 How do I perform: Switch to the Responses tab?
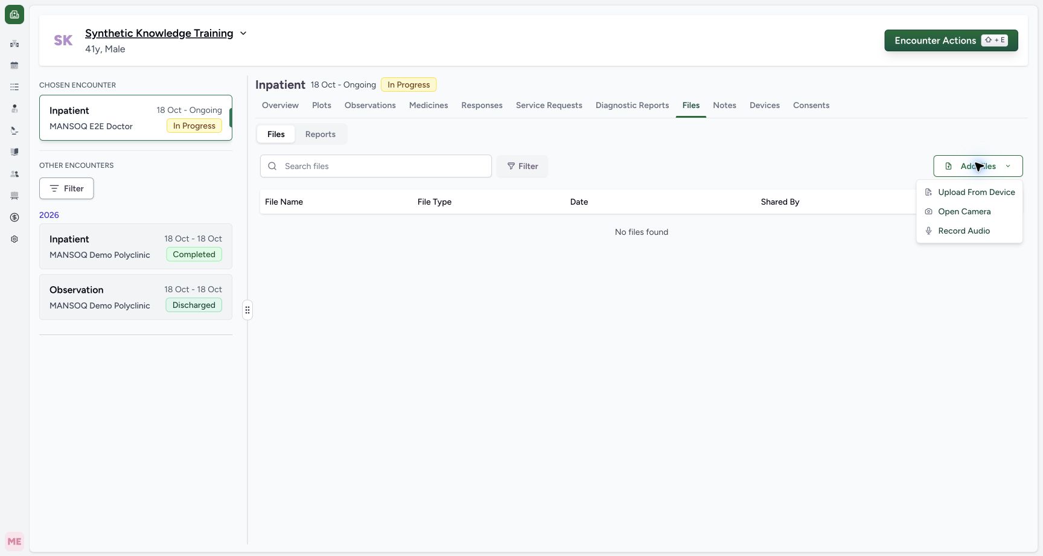pyautogui.click(x=482, y=105)
